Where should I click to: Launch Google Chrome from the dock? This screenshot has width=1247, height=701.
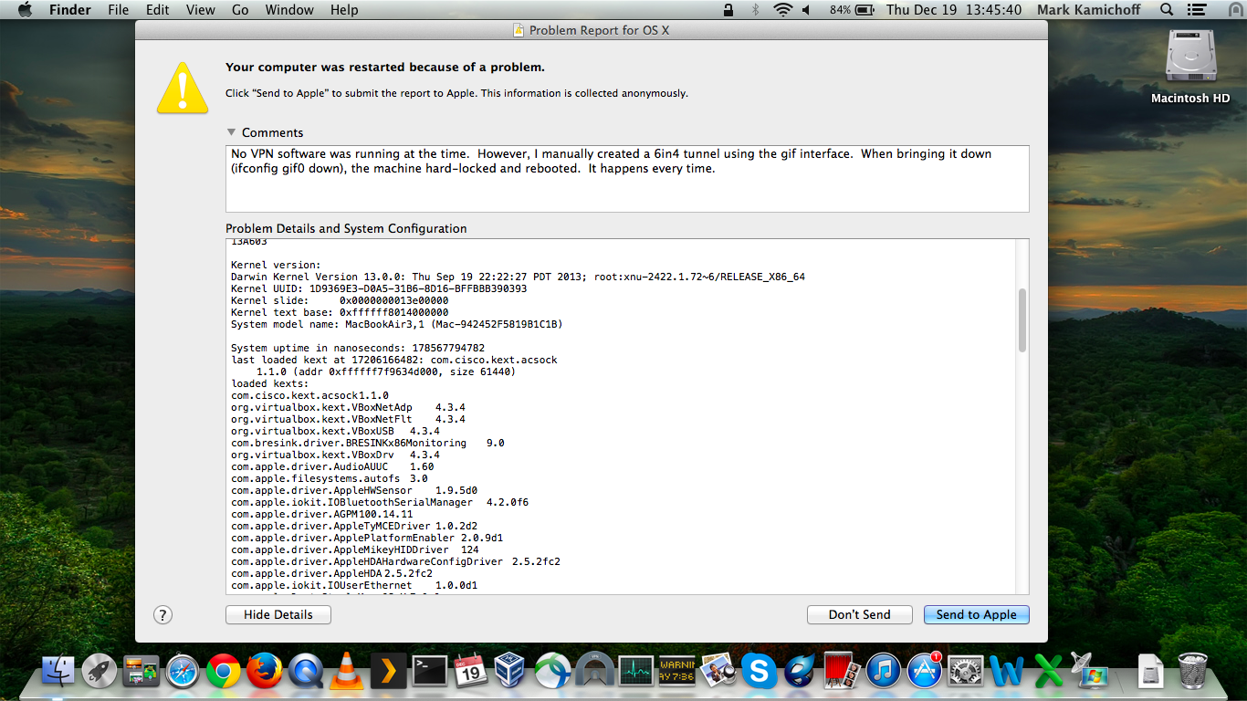[x=224, y=671]
